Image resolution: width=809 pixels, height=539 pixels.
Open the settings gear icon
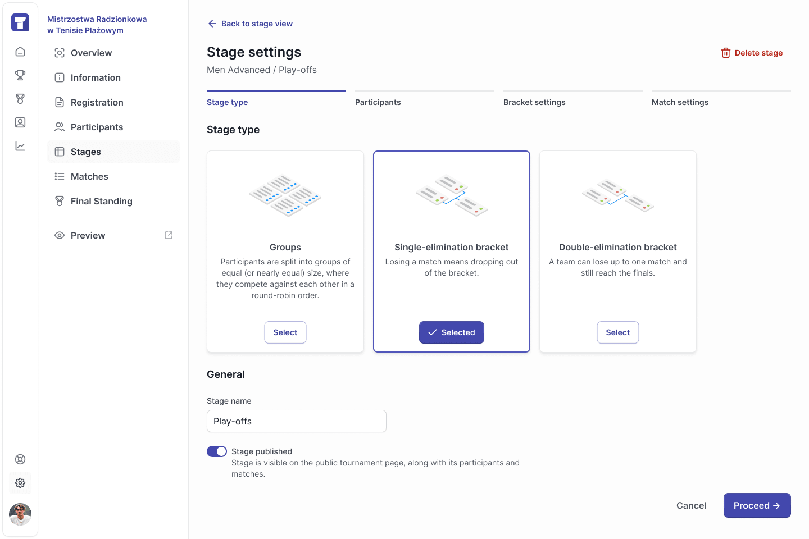[20, 483]
